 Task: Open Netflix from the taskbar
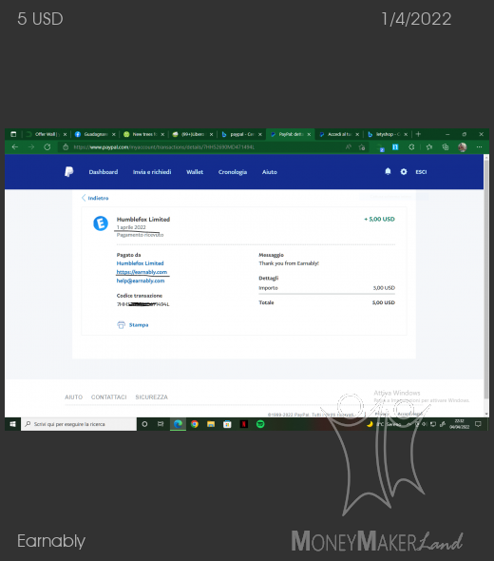[x=244, y=424]
